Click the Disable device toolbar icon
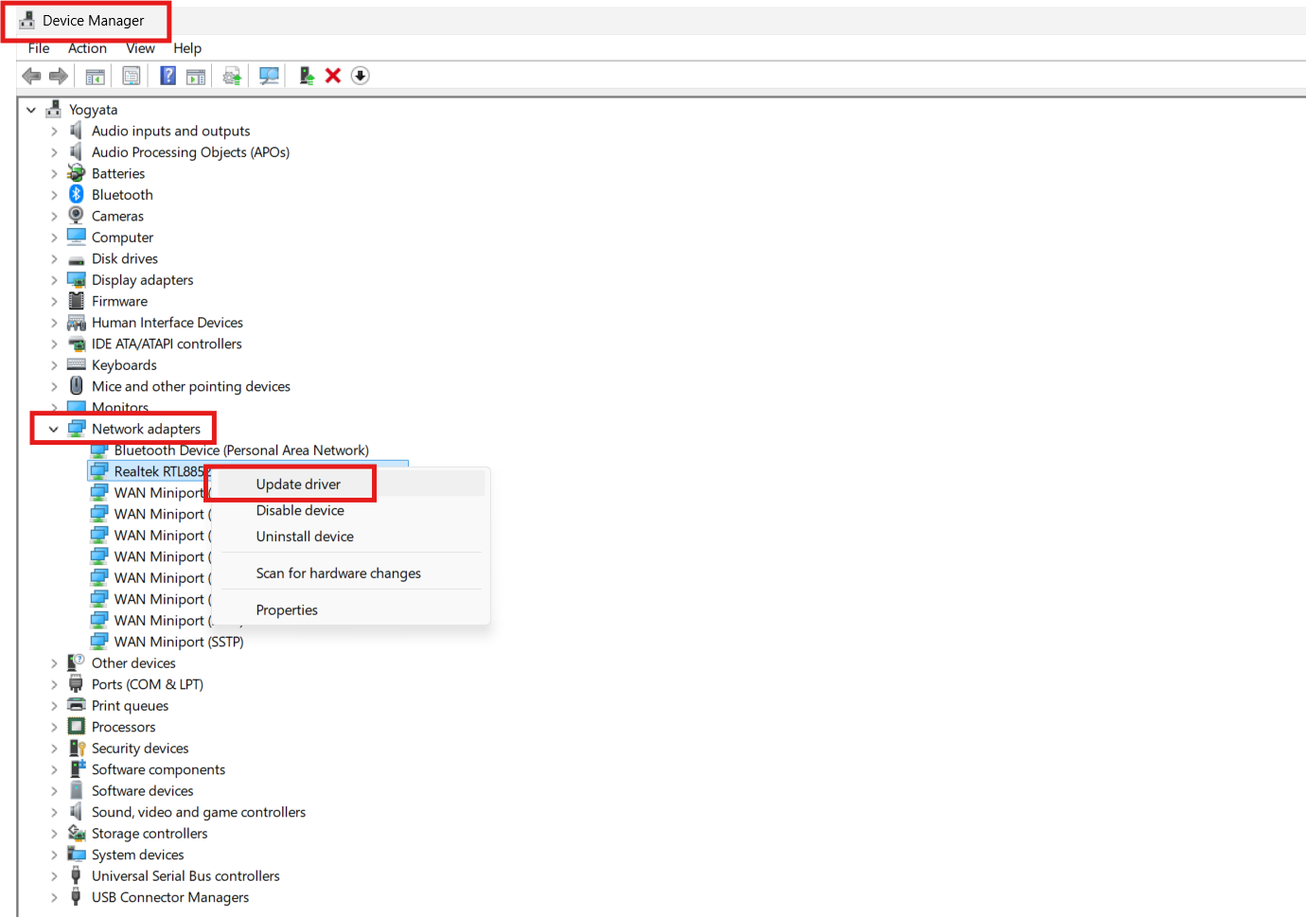1306x917 pixels. pyautogui.click(x=360, y=75)
